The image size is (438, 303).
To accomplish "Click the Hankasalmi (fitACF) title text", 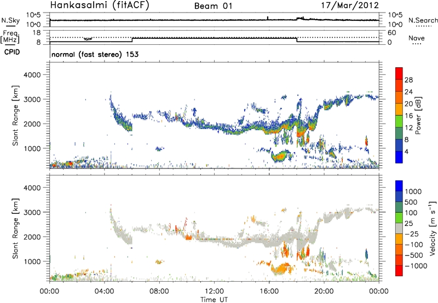I will [100, 5].
